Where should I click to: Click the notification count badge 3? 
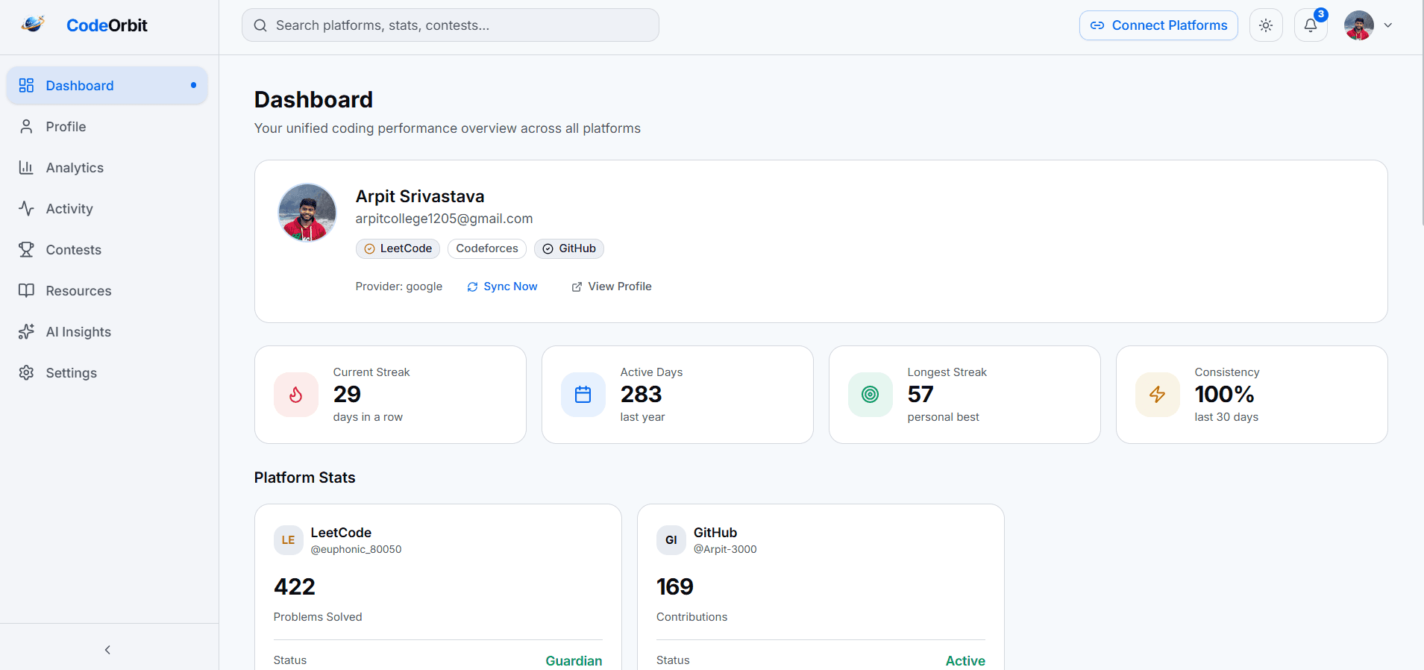[x=1321, y=14]
